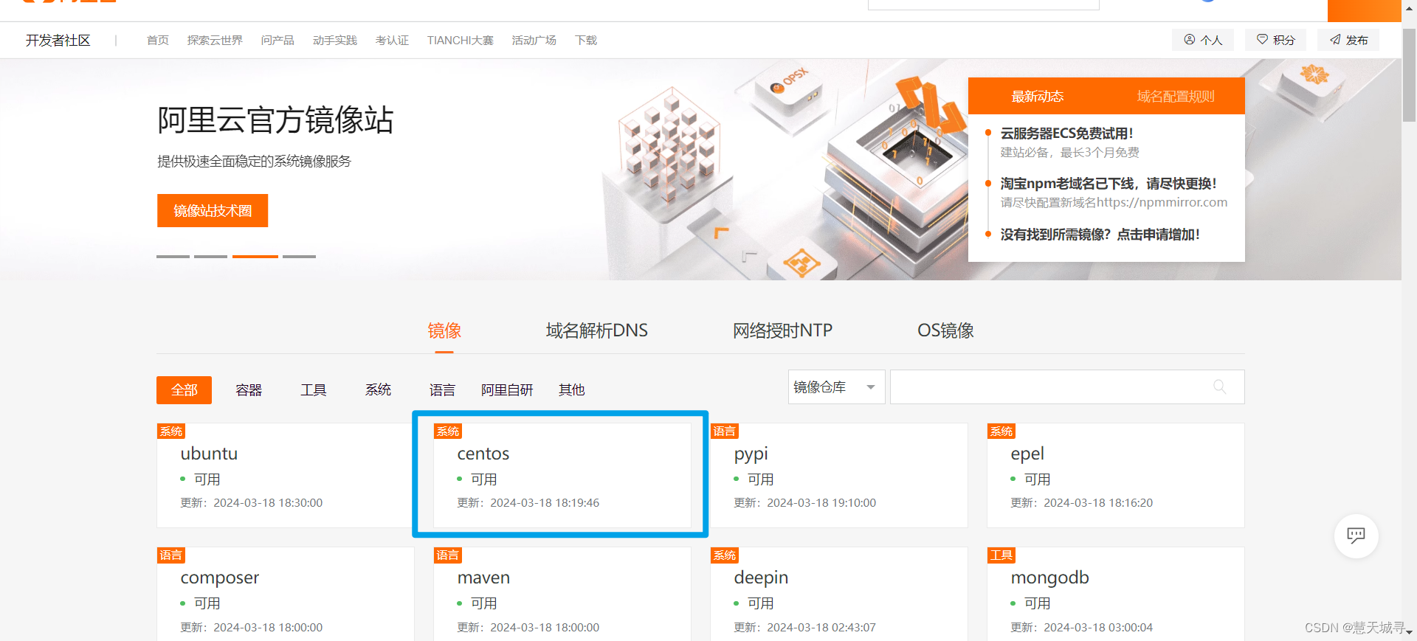Viewport: 1417px width, 641px height.
Task: Click ubuntu update time 2024-03-18 18:30:00
Action: click(x=268, y=503)
